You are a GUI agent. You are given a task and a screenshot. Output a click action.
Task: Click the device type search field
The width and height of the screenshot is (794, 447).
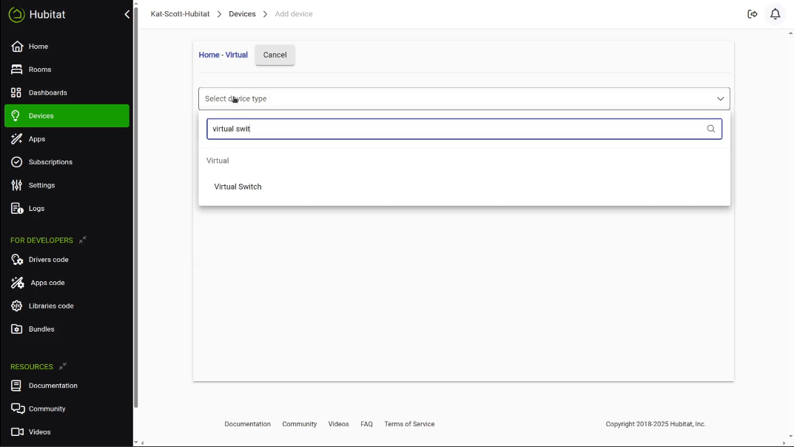point(455,129)
